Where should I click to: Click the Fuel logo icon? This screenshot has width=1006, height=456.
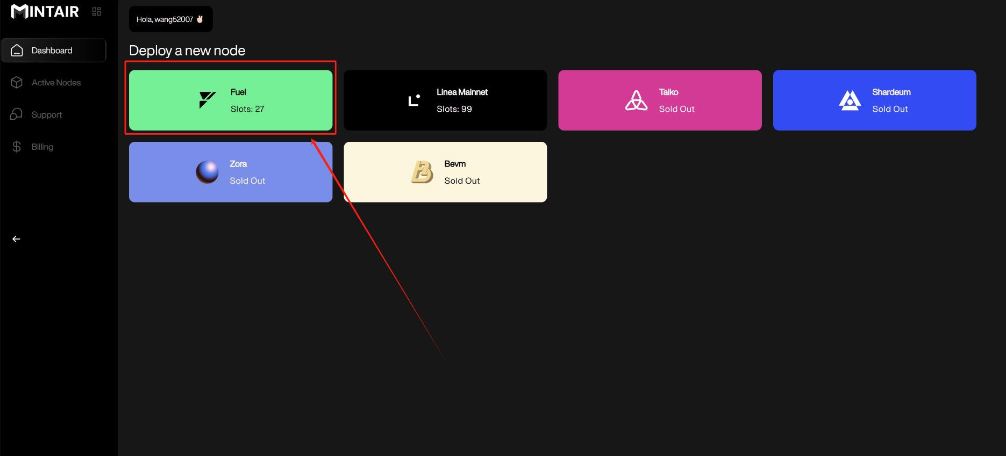[207, 100]
